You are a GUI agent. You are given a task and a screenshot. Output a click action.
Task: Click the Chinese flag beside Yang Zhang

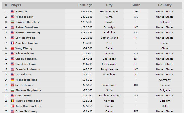click(12, 48)
